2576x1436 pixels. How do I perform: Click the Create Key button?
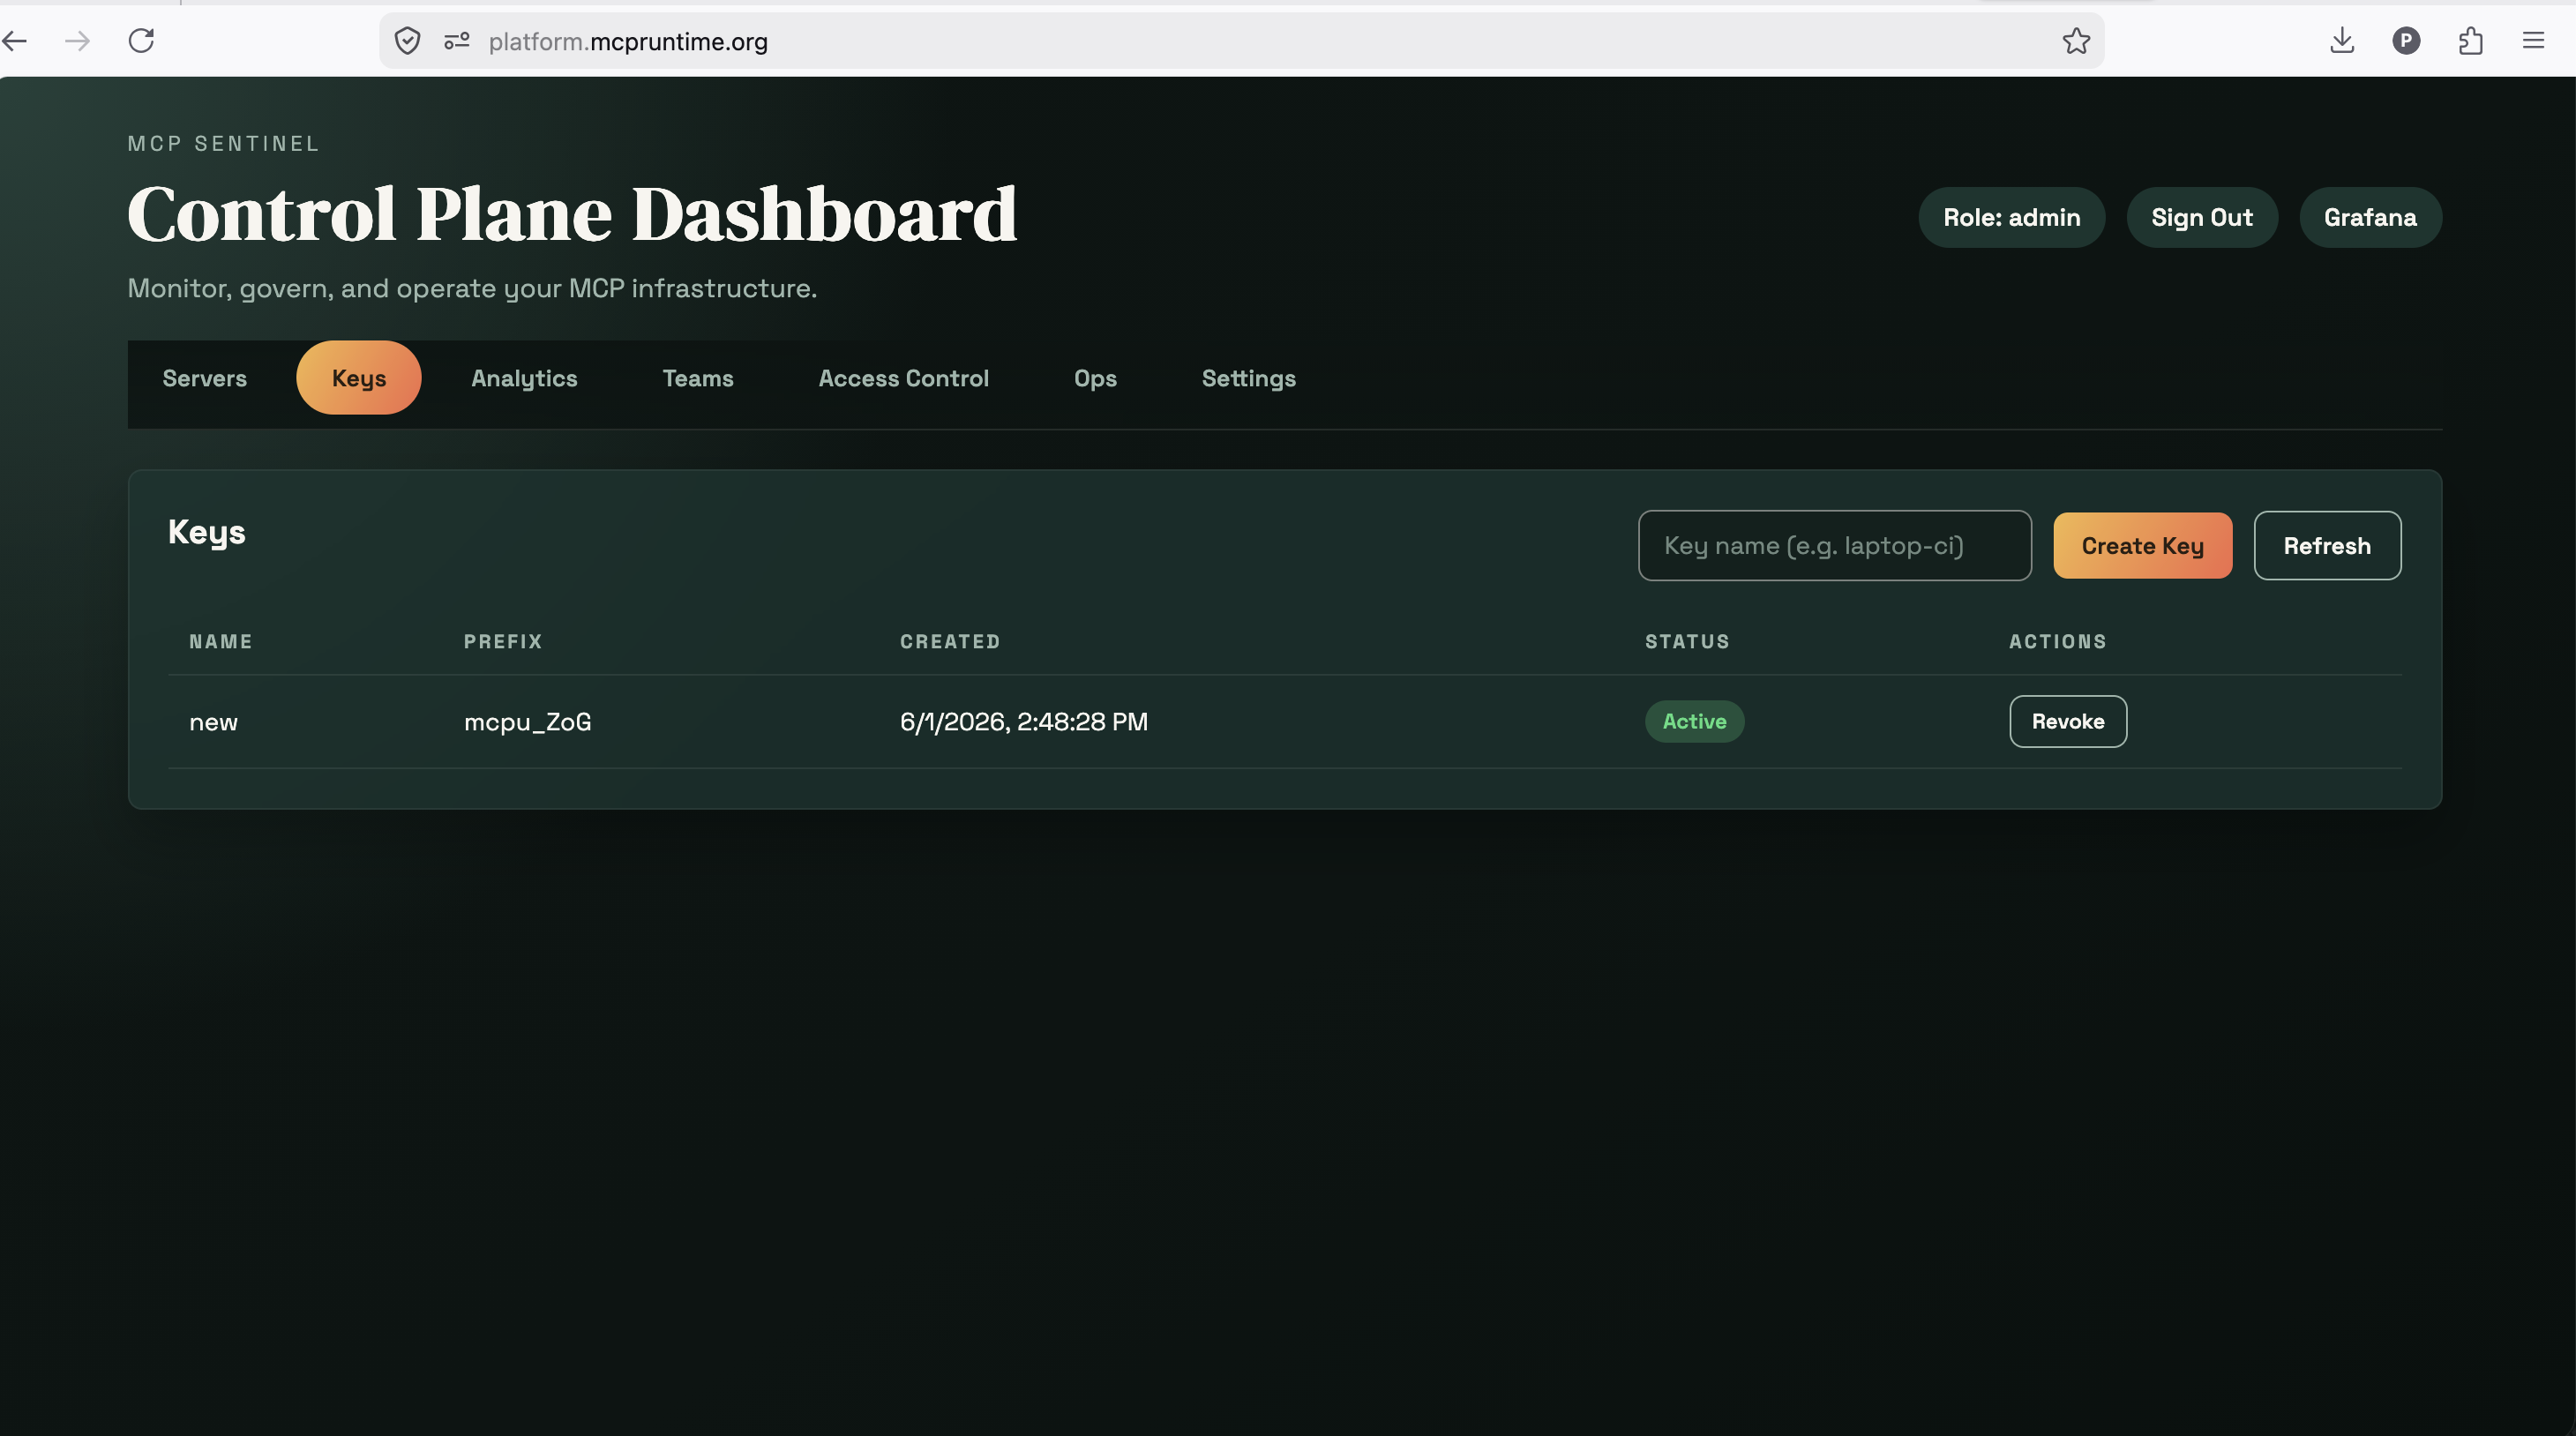tap(2142, 546)
